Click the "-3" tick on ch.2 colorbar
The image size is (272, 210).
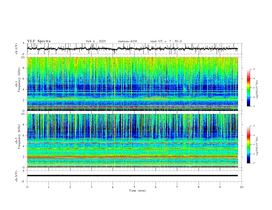pos(253,126)
